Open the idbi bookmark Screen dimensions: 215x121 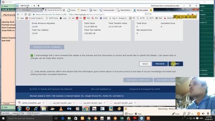[x=72, y=18]
